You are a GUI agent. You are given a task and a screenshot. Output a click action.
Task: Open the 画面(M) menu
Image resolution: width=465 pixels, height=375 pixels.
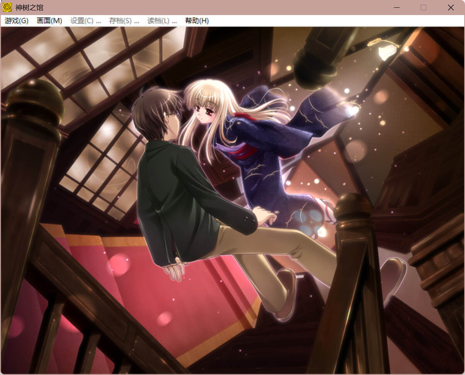click(49, 21)
